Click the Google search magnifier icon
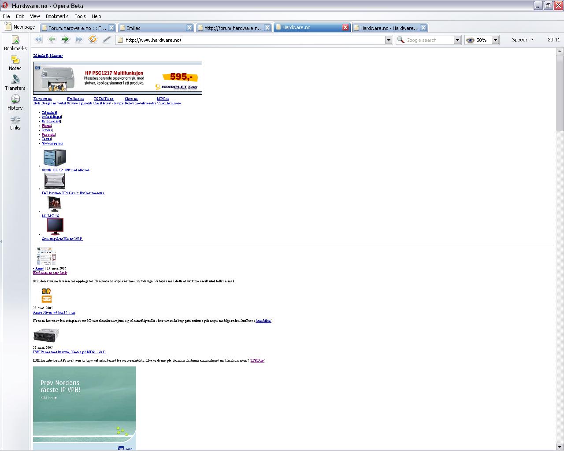This screenshot has width=564, height=451. [401, 40]
